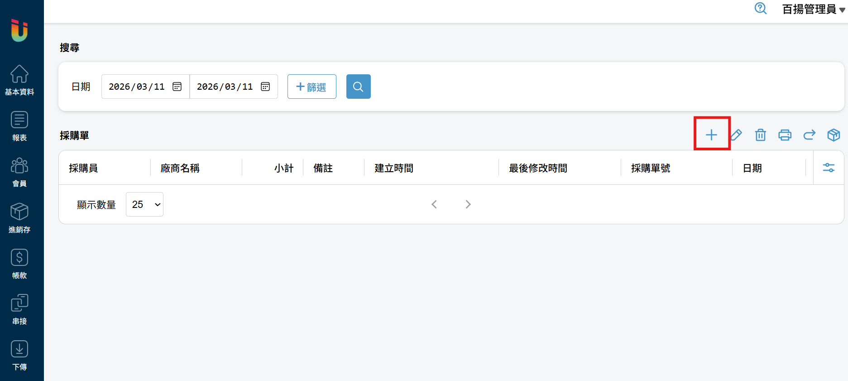Viewport: 848px width, 381px height.
Task: Open 基本資料 in the sidebar
Action: pyautogui.click(x=19, y=80)
